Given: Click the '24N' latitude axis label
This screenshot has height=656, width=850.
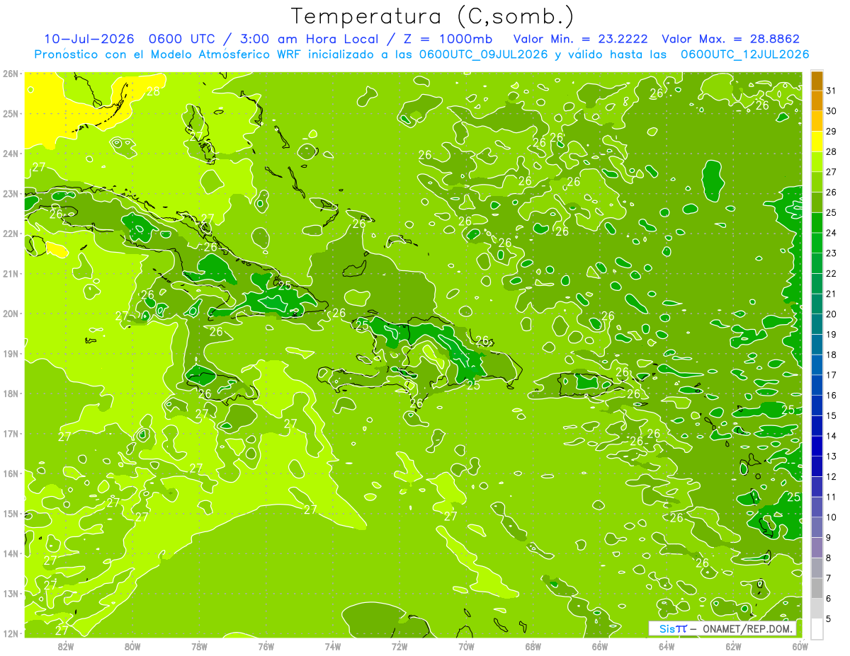Looking at the screenshot, I should (11, 154).
